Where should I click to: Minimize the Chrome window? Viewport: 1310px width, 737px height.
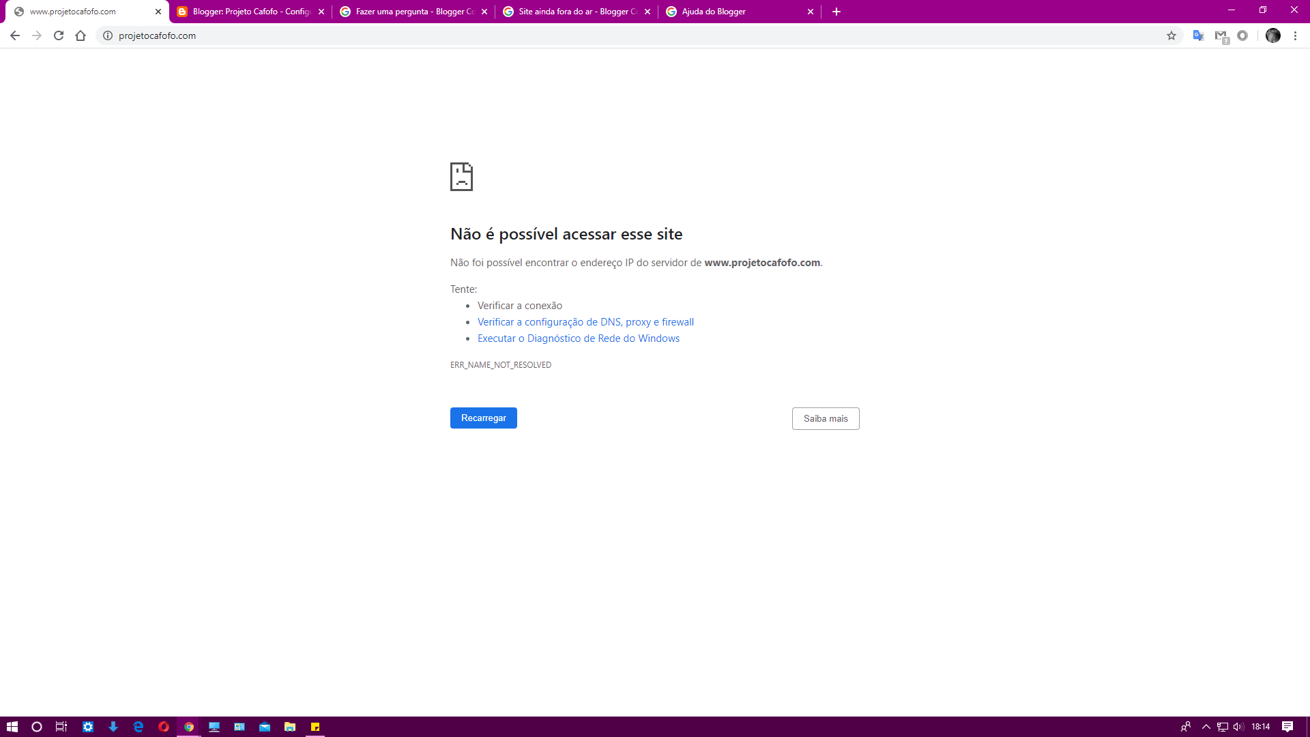[x=1232, y=10]
